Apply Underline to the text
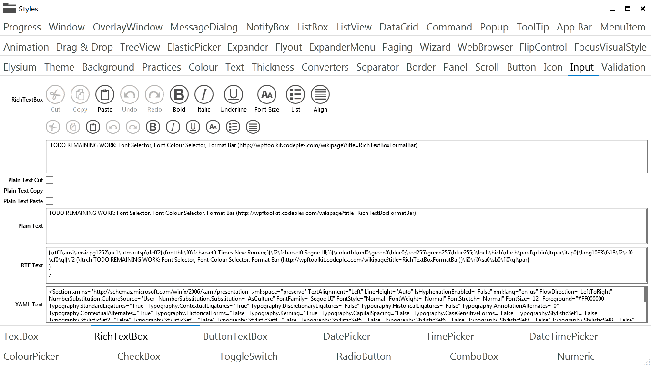 (233, 95)
